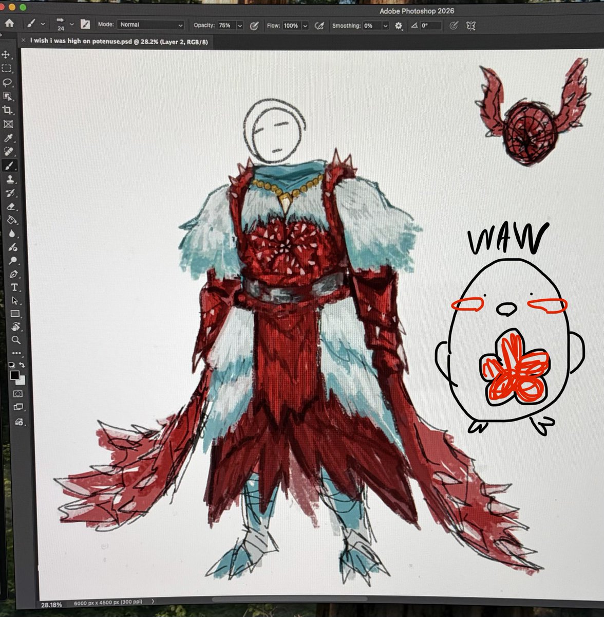
Task: Click the Smoothing 0% field
Action: pyautogui.click(x=372, y=25)
